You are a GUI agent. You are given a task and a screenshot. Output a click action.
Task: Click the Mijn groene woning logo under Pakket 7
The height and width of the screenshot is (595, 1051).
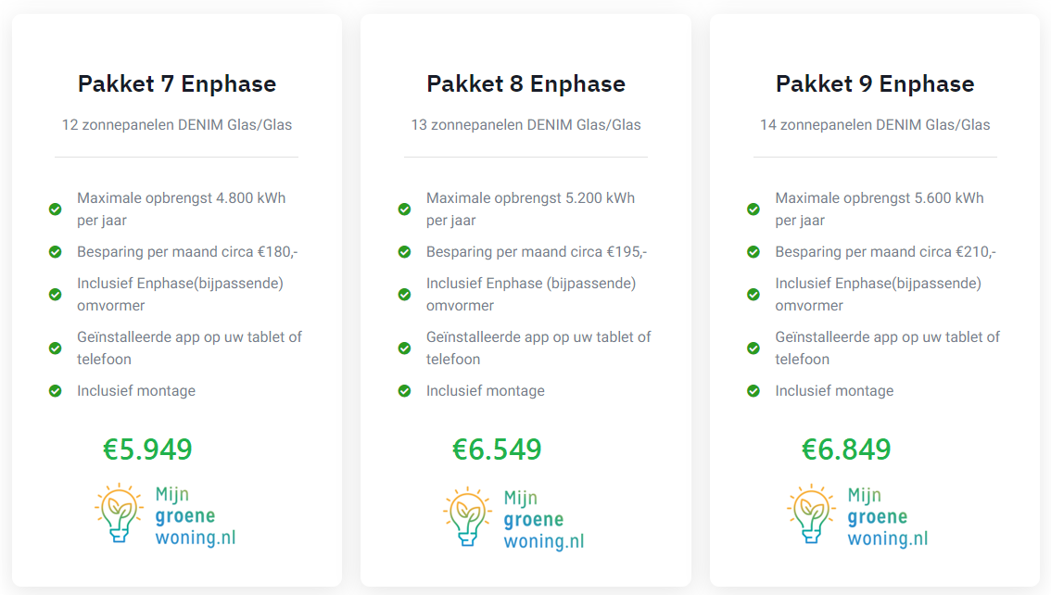coord(165,515)
